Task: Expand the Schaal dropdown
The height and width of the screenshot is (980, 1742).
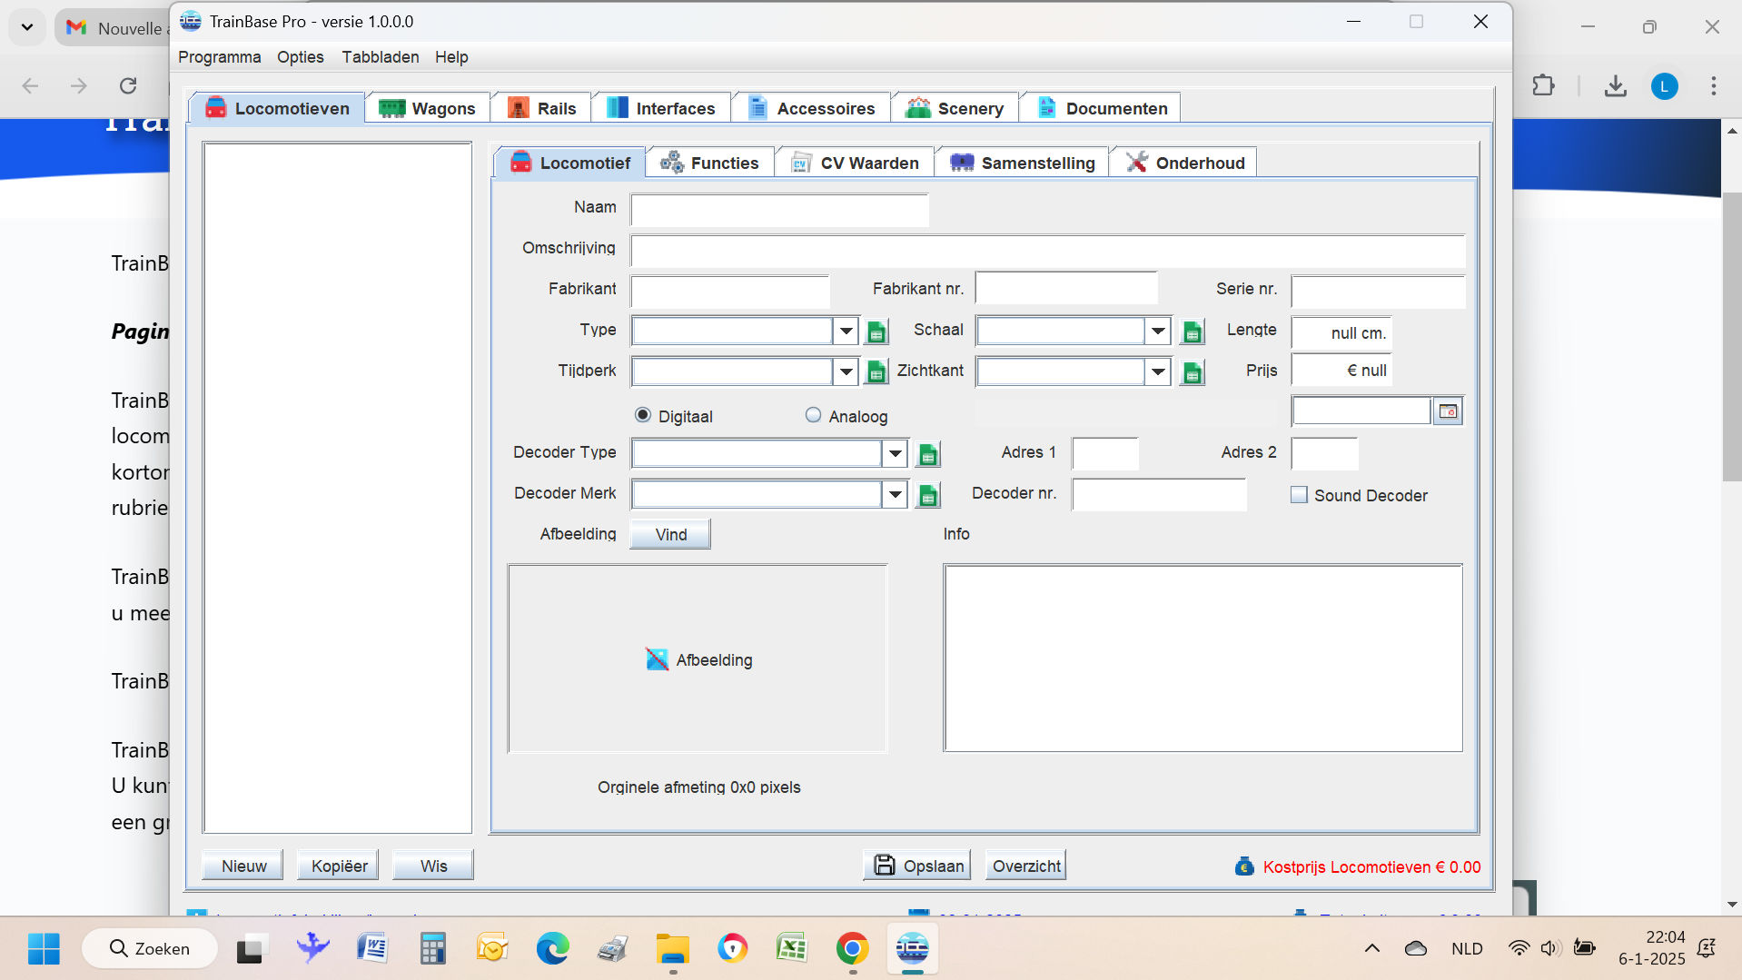Action: (x=1157, y=331)
